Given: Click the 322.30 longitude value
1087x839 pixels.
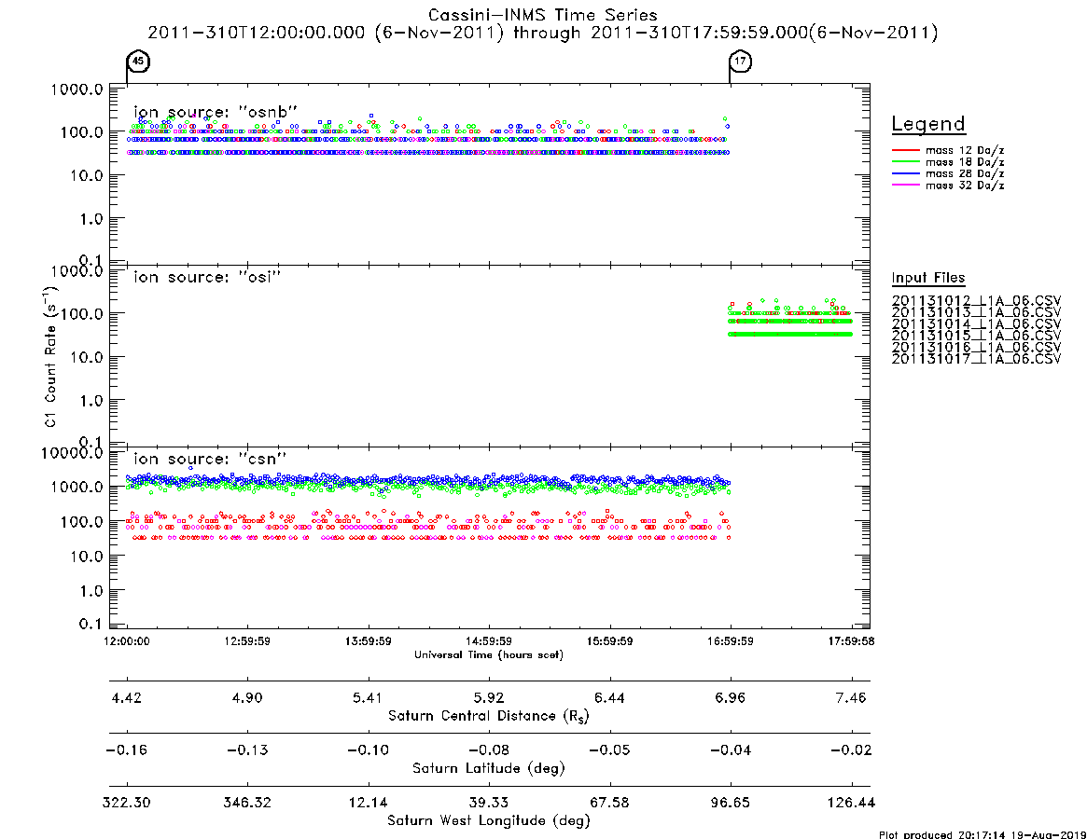Looking at the screenshot, I should point(127,803).
